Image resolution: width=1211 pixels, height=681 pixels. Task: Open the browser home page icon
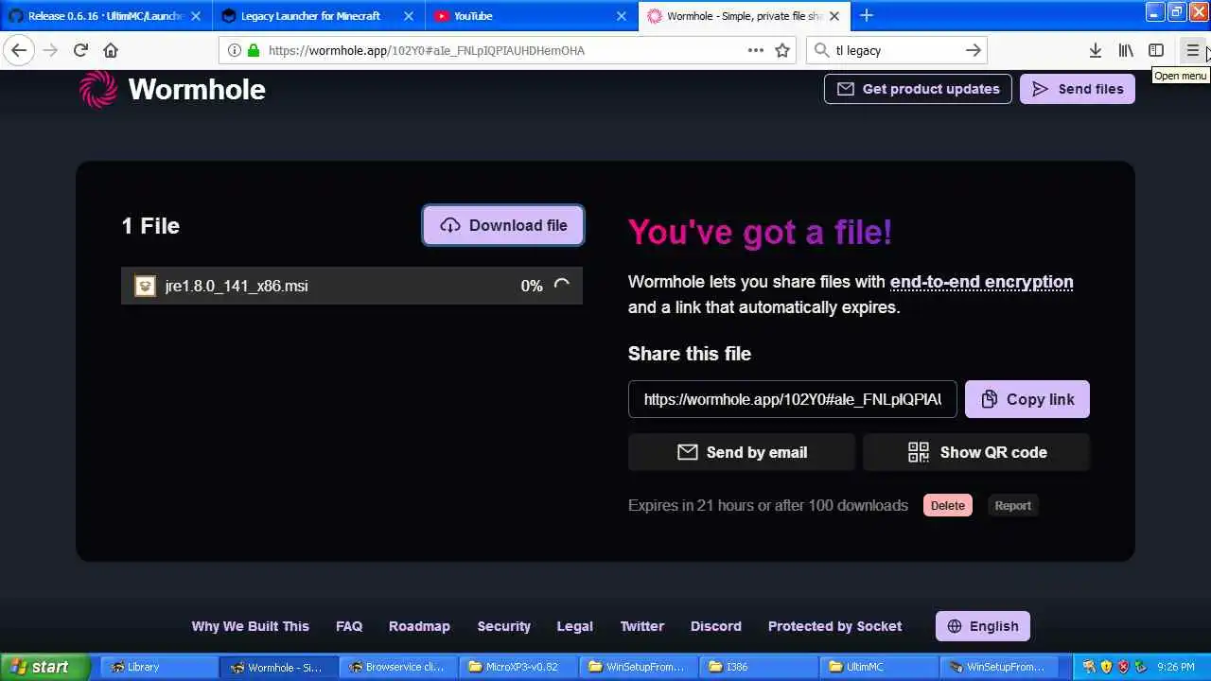point(111,50)
